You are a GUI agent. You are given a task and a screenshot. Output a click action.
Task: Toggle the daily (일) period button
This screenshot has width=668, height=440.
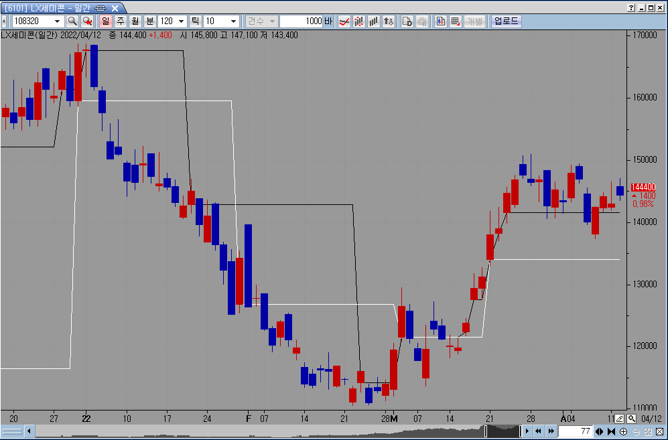105,21
